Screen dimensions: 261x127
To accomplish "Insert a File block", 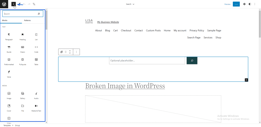I will (x=23, y=108).
